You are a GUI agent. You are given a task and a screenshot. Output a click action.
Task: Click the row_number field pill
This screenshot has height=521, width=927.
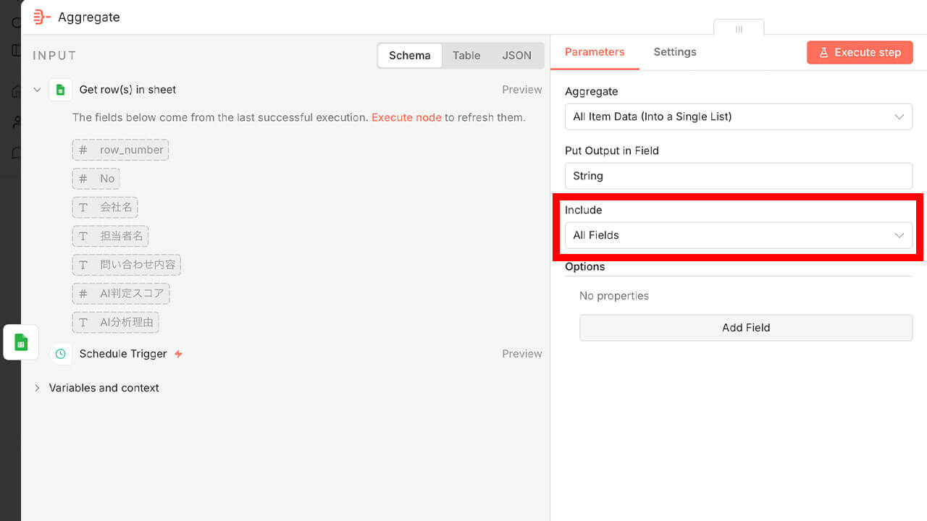(x=120, y=150)
